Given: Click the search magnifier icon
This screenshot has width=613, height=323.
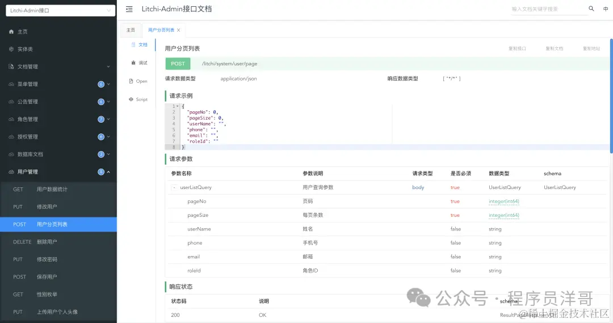Looking at the screenshot, I should [591, 9].
